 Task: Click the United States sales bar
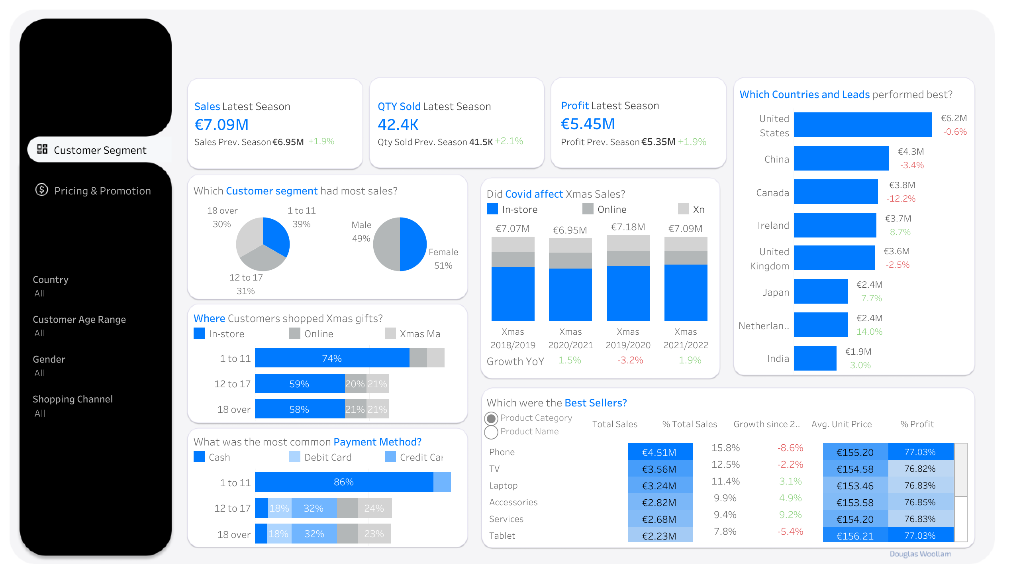(863, 125)
